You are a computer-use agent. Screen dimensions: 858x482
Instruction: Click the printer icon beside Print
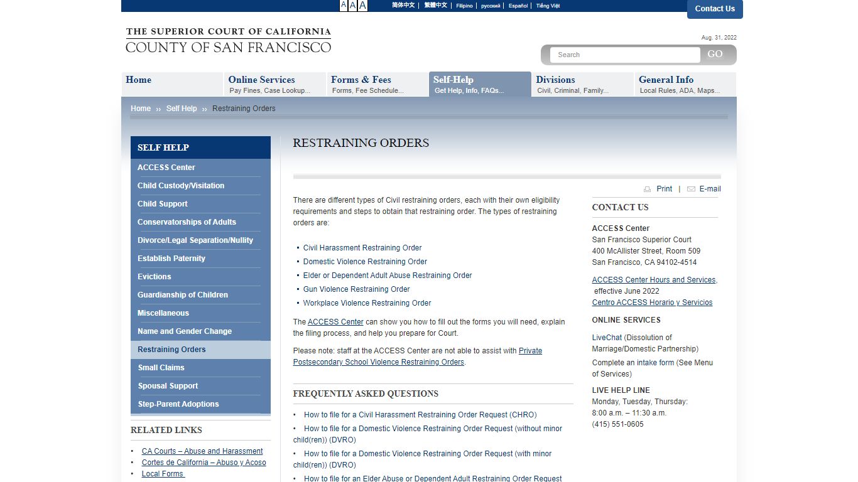pyautogui.click(x=647, y=189)
